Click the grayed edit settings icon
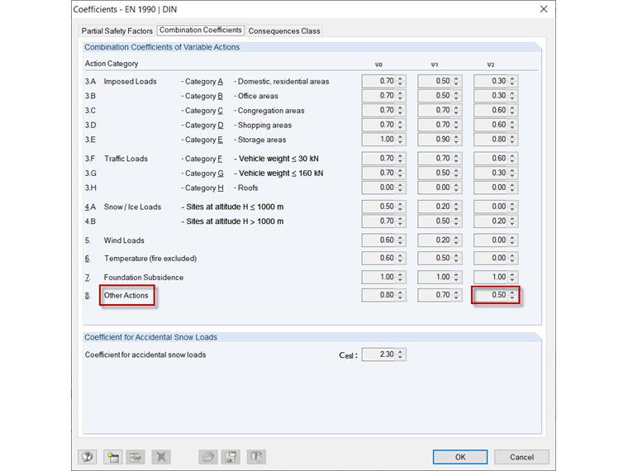Screen dimensions: 628x471 [x=136, y=457]
